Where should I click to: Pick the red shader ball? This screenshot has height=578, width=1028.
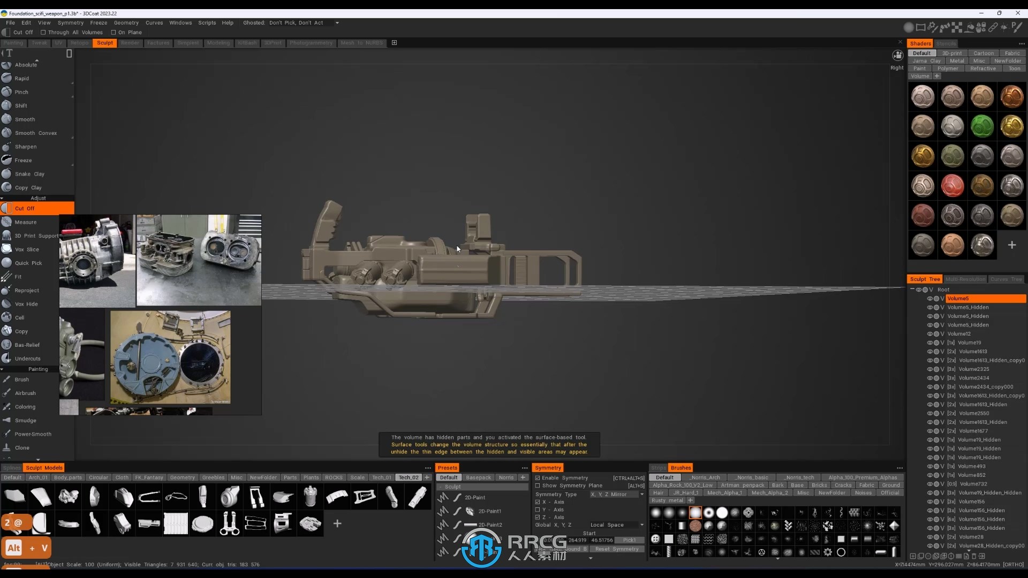953,186
